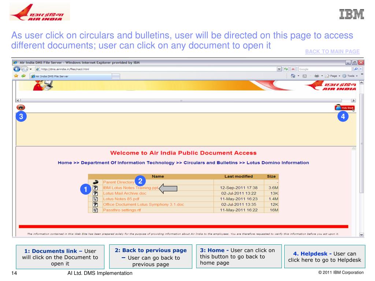Click the Favorites Center star icon
Image resolution: width=375 pixels, height=281 pixels.
pos(16,76)
